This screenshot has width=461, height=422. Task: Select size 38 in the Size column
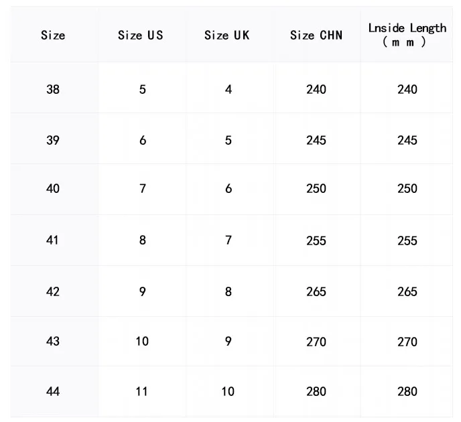point(53,89)
